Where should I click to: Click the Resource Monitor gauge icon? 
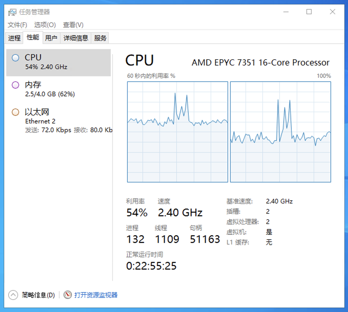click(68, 295)
